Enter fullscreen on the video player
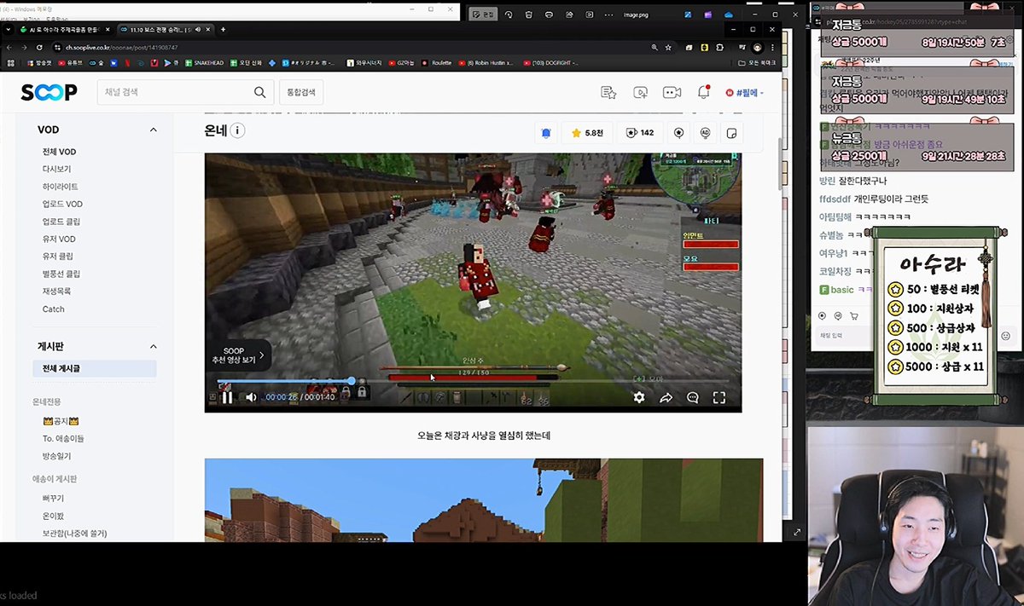 [x=719, y=397]
